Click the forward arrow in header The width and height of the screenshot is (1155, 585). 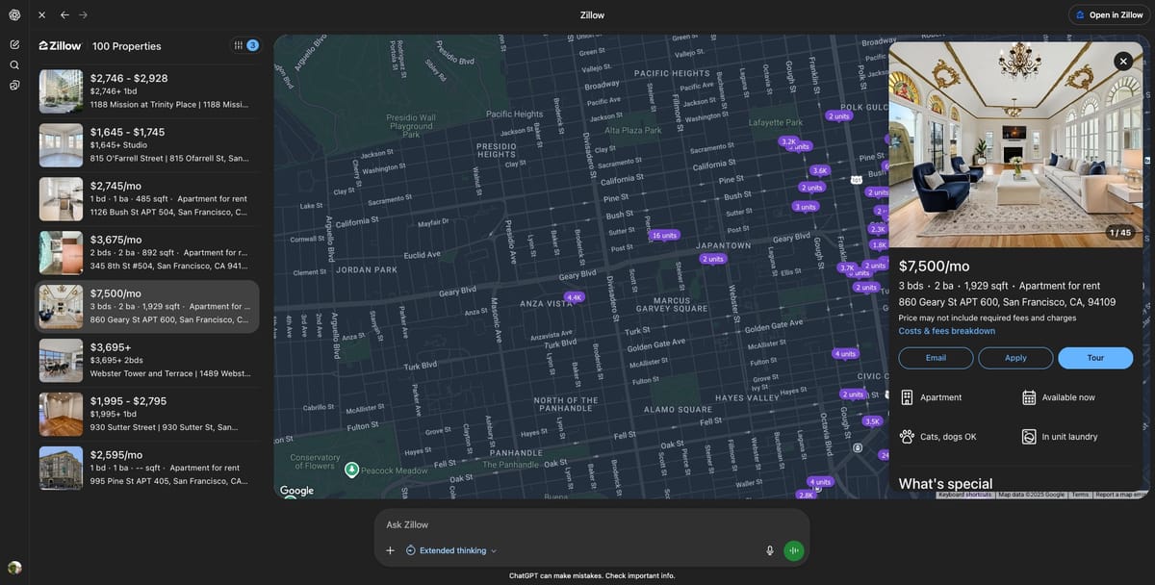83,15
